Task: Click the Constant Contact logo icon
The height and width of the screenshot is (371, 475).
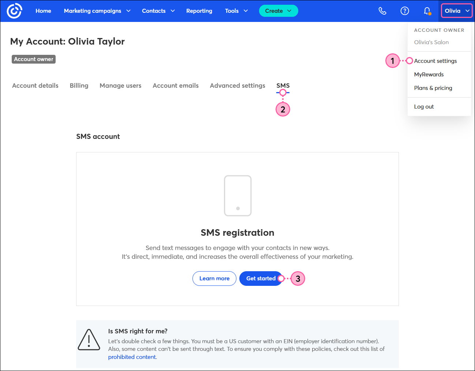Action: click(x=15, y=11)
